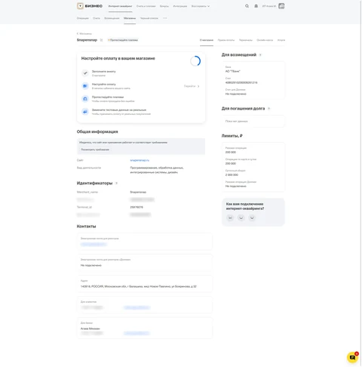Click the daily turnover value '2 000 000'
This screenshot has height=367, width=362.
coord(232,174)
